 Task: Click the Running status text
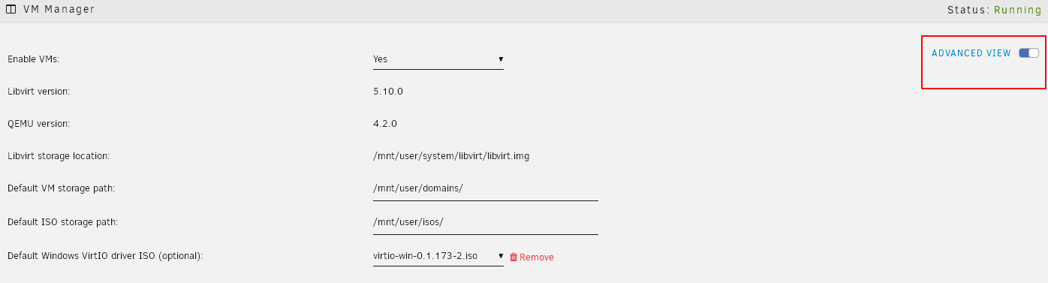pyautogui.click(x=1018, y=11)
